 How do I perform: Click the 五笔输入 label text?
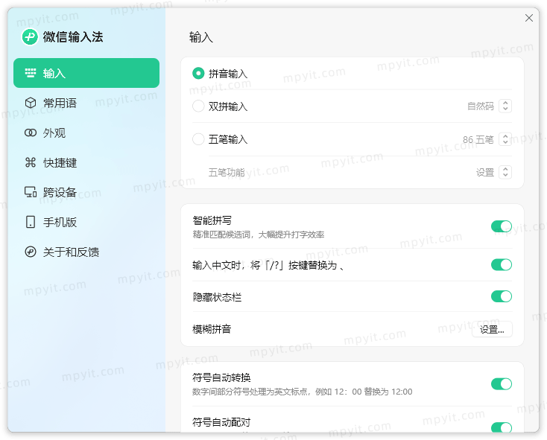click(x=228, y=139)
